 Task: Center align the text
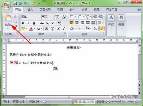(77, 23)
